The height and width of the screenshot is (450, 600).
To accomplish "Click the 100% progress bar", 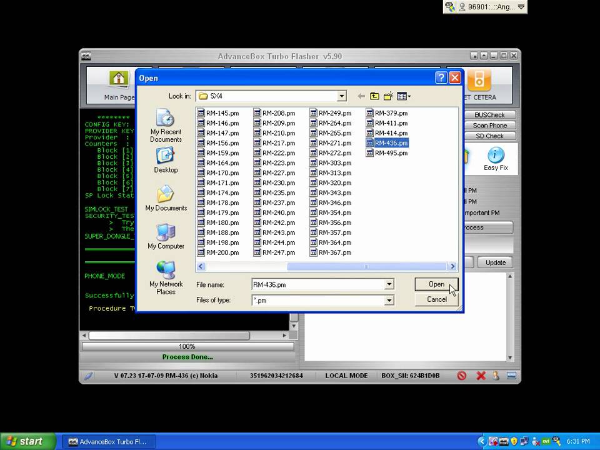I will (187, 346).
